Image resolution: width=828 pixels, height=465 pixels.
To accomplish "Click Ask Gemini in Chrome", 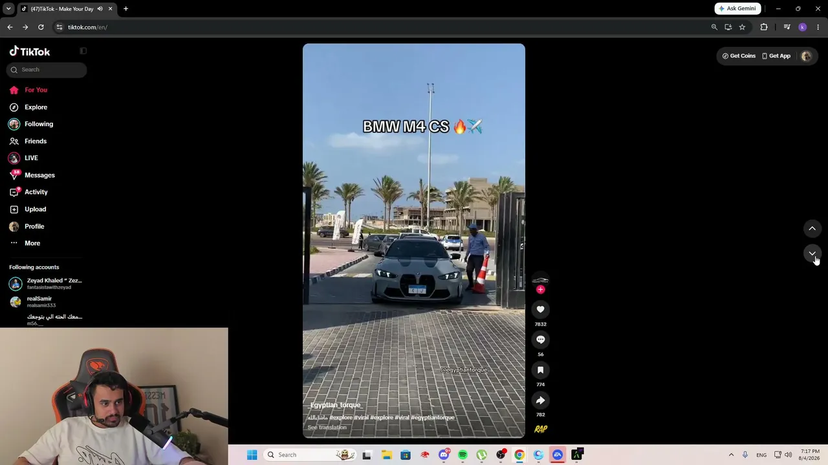I will pos(737,8).
